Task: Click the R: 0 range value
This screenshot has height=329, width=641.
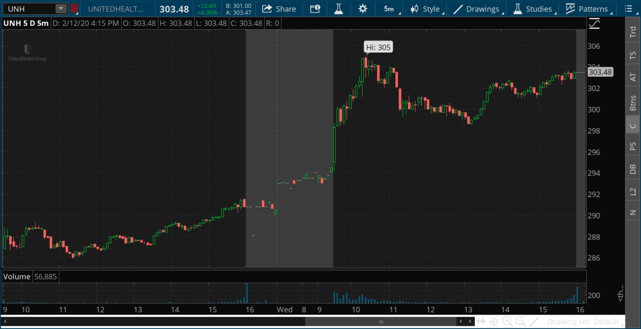Action: pos(273,23)
